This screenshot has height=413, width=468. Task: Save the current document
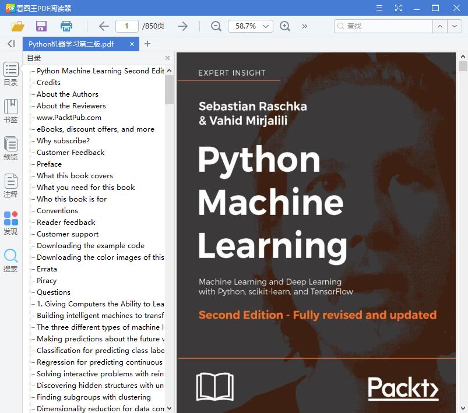point(40,26)
